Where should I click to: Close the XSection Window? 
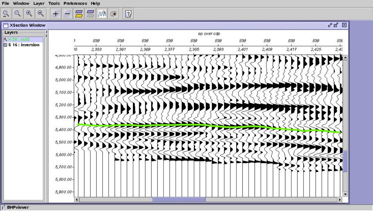pos(344,25)
